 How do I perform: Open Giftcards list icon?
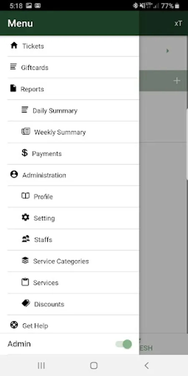(13, 67)
